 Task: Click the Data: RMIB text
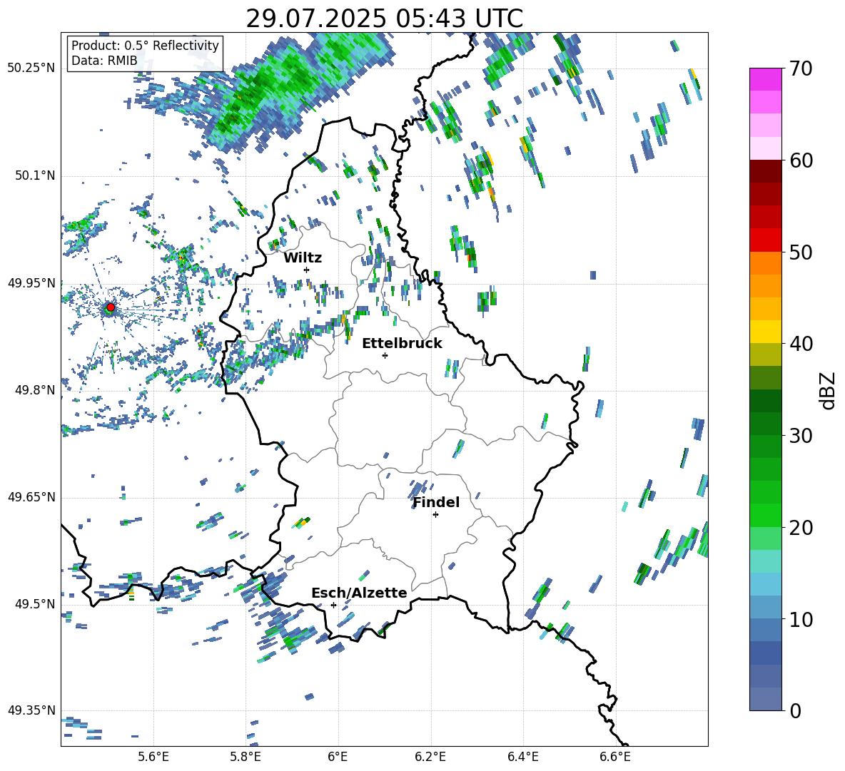tap(104, 61)
